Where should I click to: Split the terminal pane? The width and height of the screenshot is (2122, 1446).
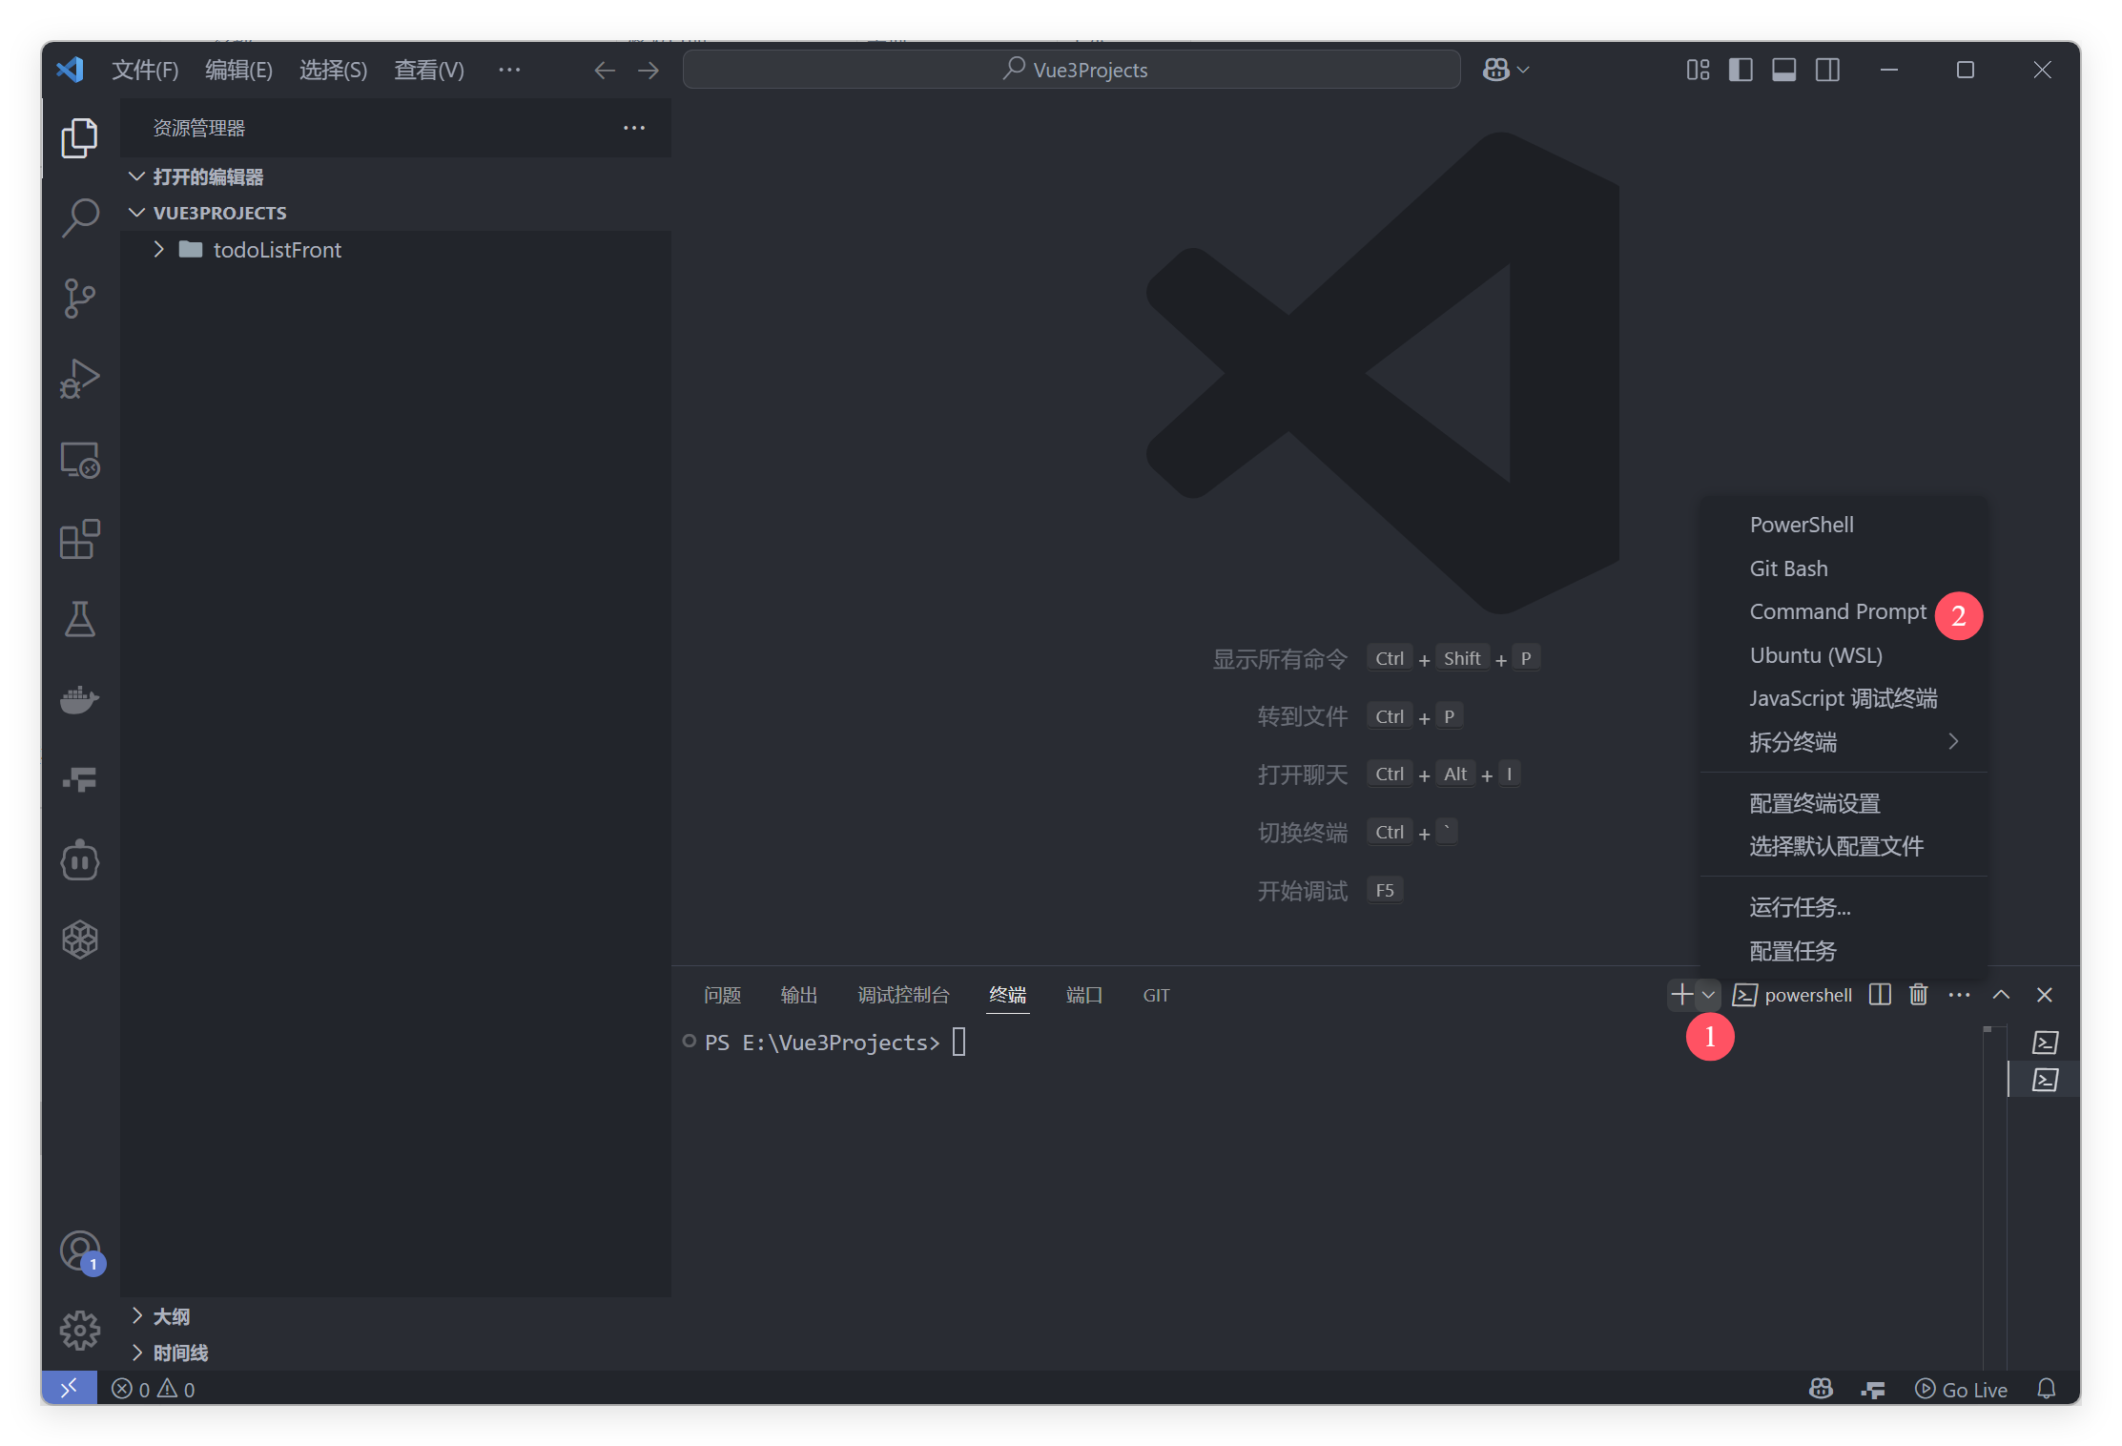pos(1880,995)
